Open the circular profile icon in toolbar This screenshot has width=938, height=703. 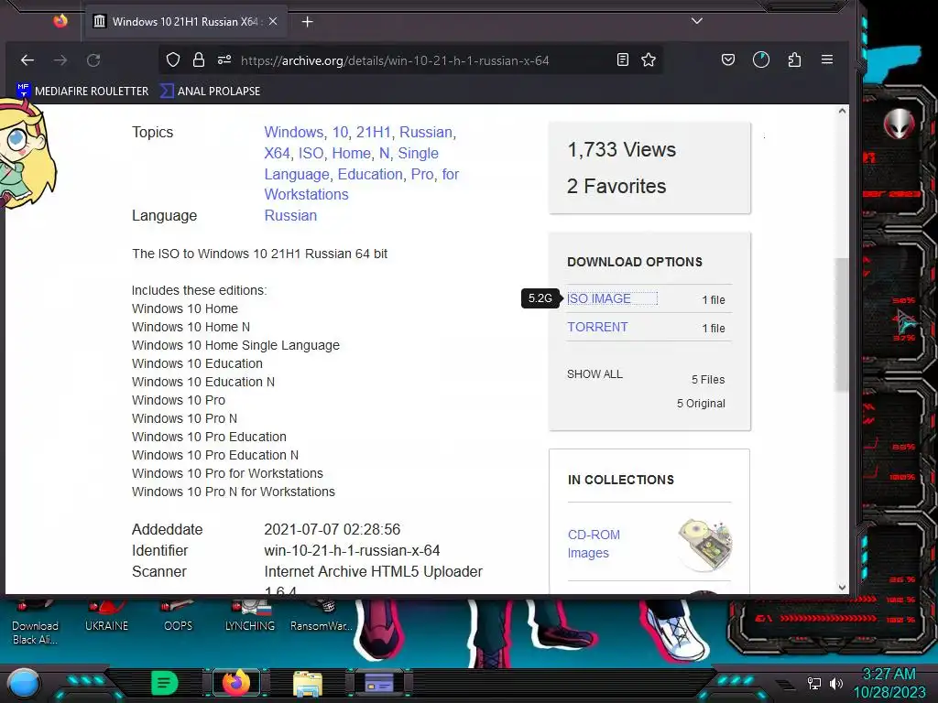coord(761,59)
